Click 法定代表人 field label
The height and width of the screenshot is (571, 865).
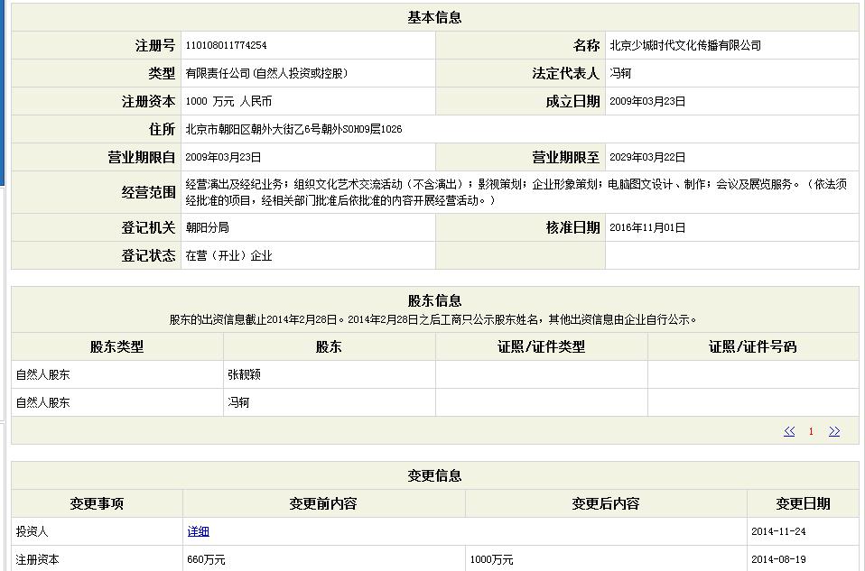(x=565, y=73)
